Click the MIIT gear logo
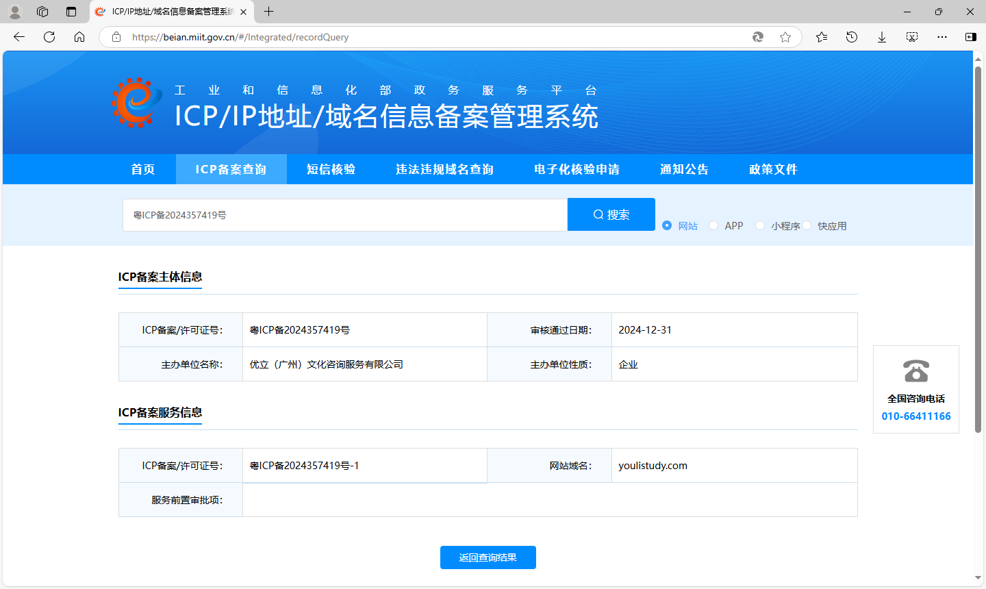986x589 pixels. [x=137, y=103]
